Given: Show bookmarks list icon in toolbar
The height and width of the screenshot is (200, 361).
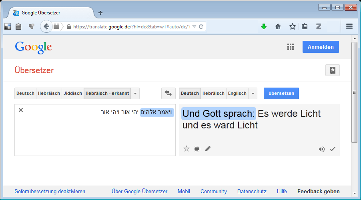Looking at the screenshot, I should [305, 26].
